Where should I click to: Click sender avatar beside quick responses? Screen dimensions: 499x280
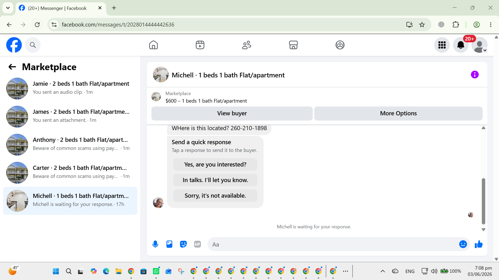pyautogui.click(x=158, y=203)
